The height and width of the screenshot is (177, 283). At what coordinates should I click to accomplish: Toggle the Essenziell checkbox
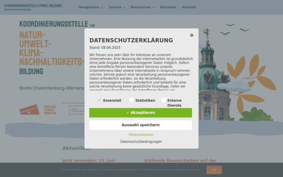point(99,100)
